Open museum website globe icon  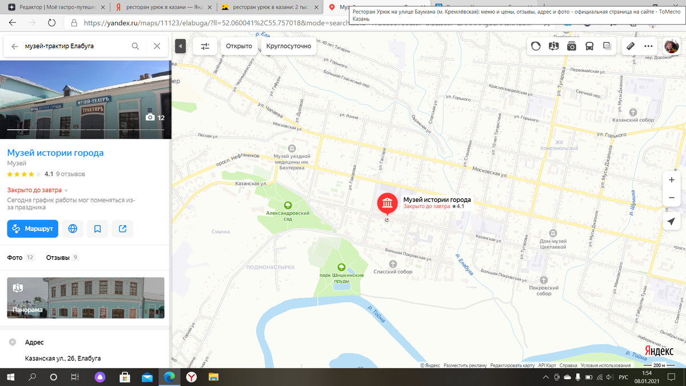click(x=73, y=229)
